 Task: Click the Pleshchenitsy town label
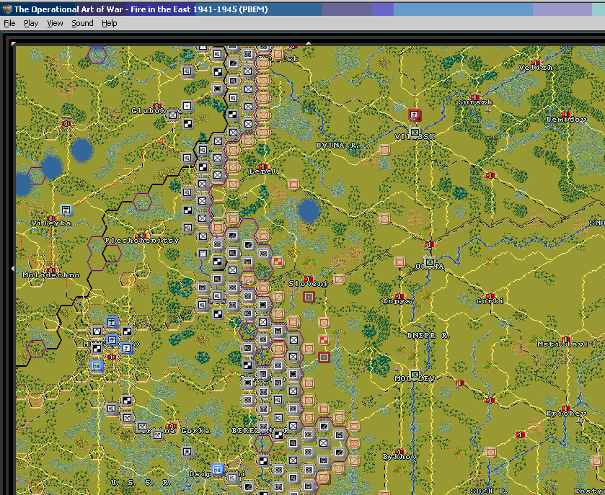[x=141, y=241]
